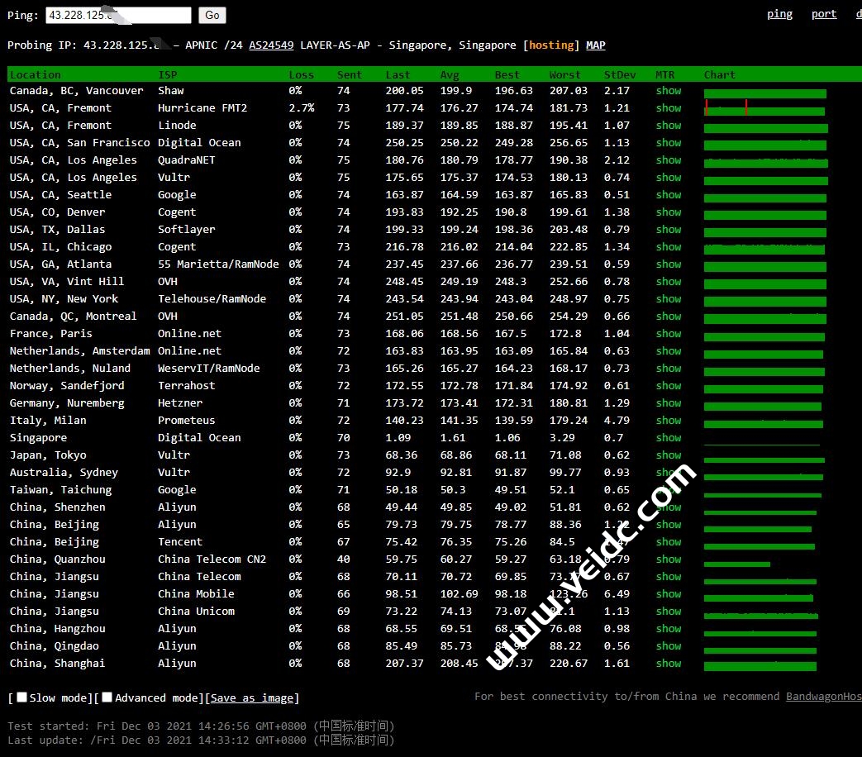Show MTR for Atlanta 55 Marietta/RamNode

[669, 264]
